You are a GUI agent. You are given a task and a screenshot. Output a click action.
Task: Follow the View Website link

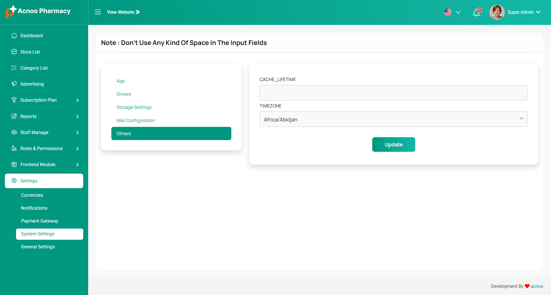(x=123, y=12)
